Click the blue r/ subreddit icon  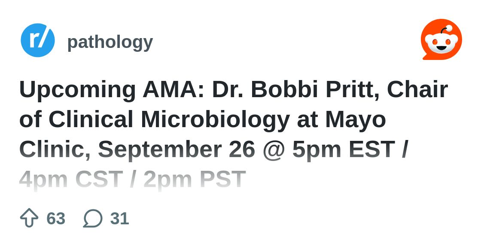38,40
